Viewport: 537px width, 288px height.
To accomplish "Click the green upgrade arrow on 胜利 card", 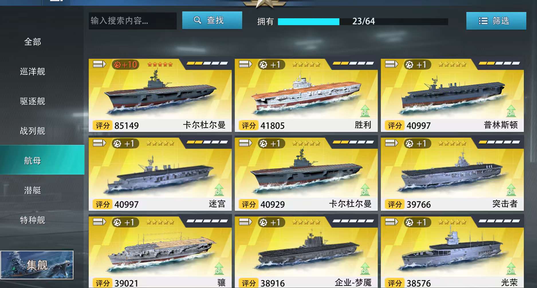I will click(x=365, y=111).
